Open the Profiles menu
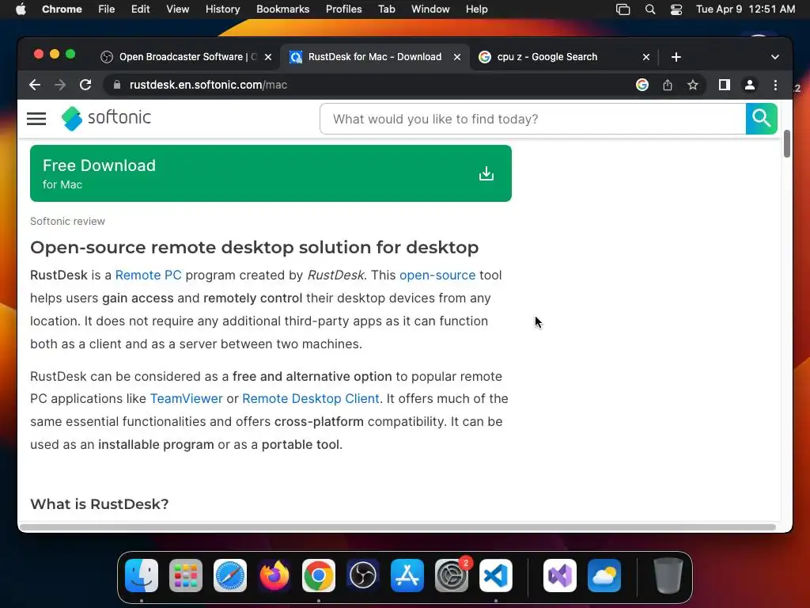 343,9
